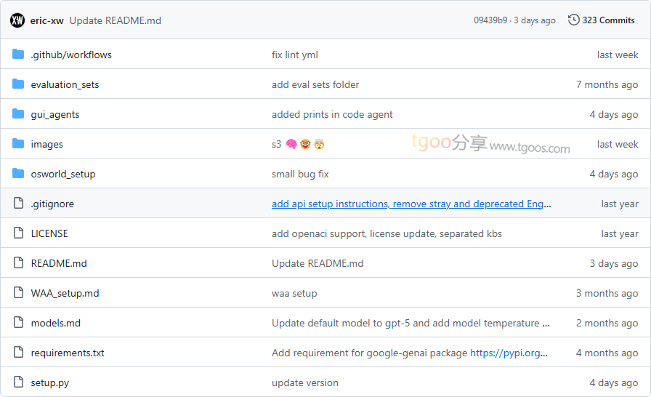This screenshot has width=651, height=397.
Task: Click the setup.py file icon
Action: (x=18, y=382)
